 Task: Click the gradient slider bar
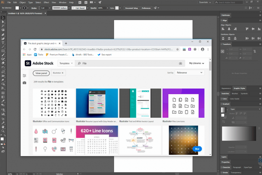pos(239,134)
